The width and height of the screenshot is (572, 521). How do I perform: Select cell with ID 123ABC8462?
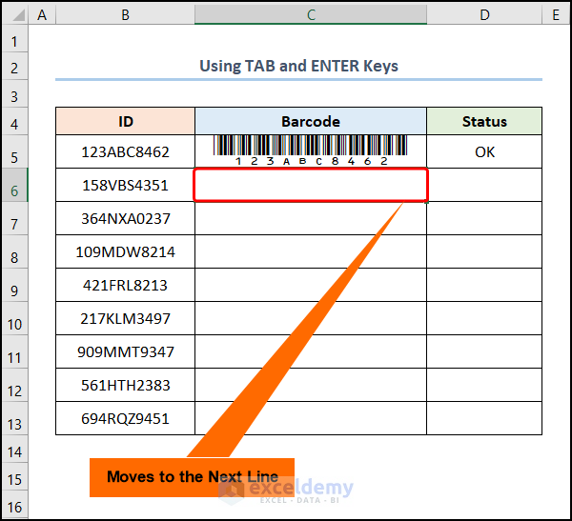pyautogui.click(x=125, y=151)
